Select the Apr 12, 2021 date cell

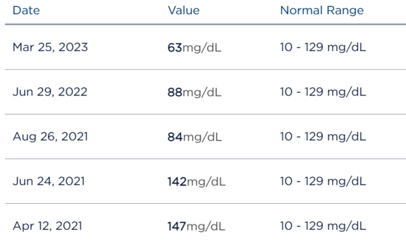coord(48,226)
